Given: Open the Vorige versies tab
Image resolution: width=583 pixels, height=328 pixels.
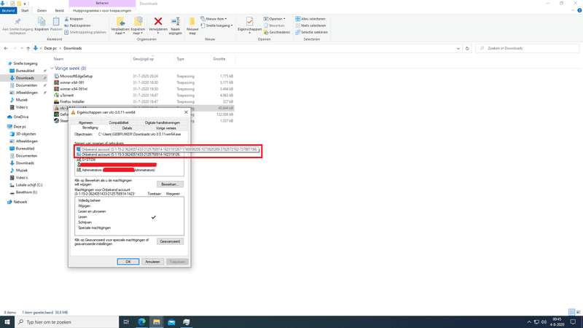Looking at the screenshot, I should [166, 128].
